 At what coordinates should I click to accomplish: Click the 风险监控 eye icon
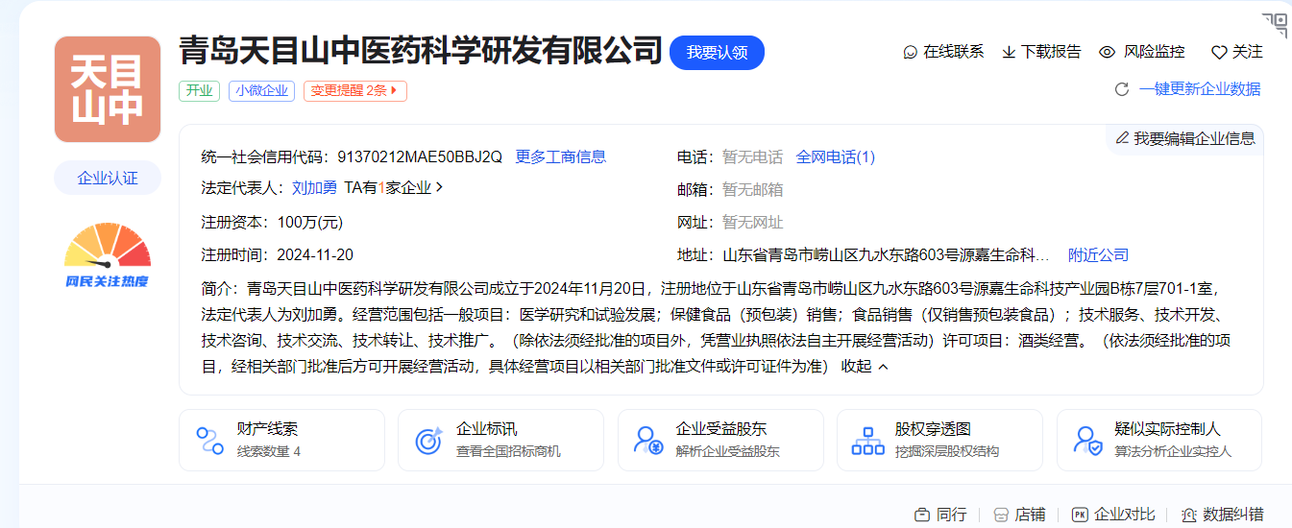tap(1107, 52)
